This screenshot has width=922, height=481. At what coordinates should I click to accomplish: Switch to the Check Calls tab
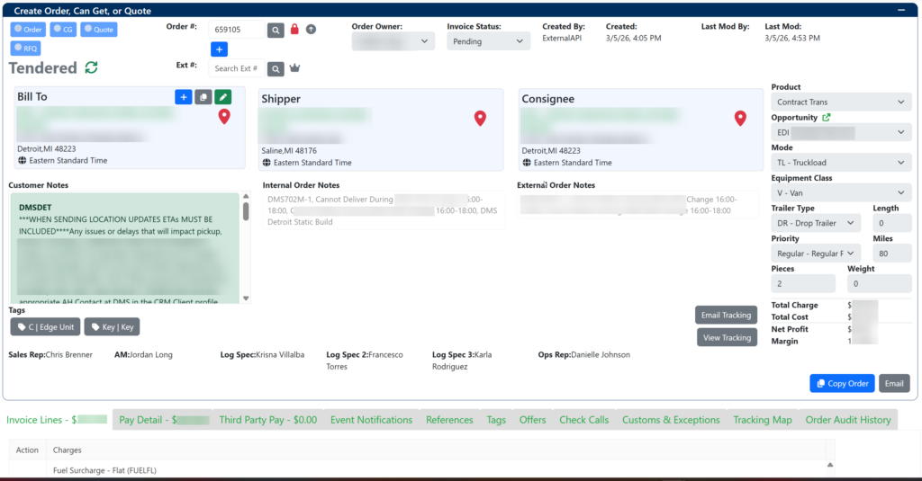(x=583, y=420)
